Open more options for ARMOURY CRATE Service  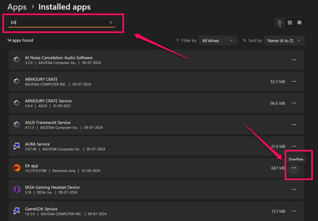pyautogui.click(x=294, y=103)
